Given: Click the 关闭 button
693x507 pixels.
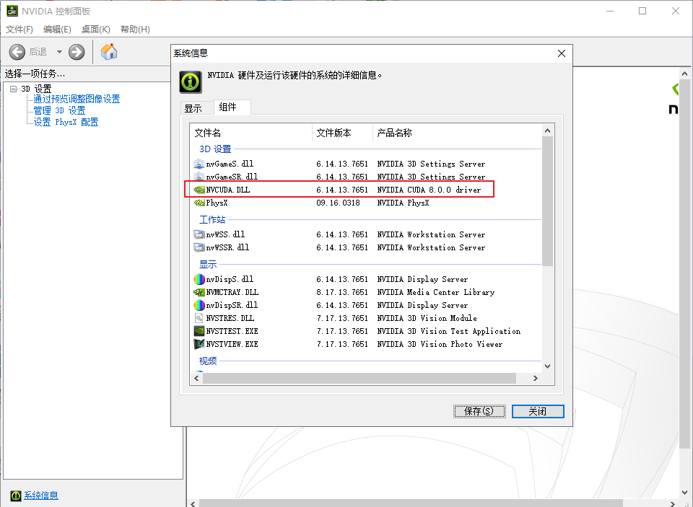Looking at the screenshot, I should (x=538, y=411).
